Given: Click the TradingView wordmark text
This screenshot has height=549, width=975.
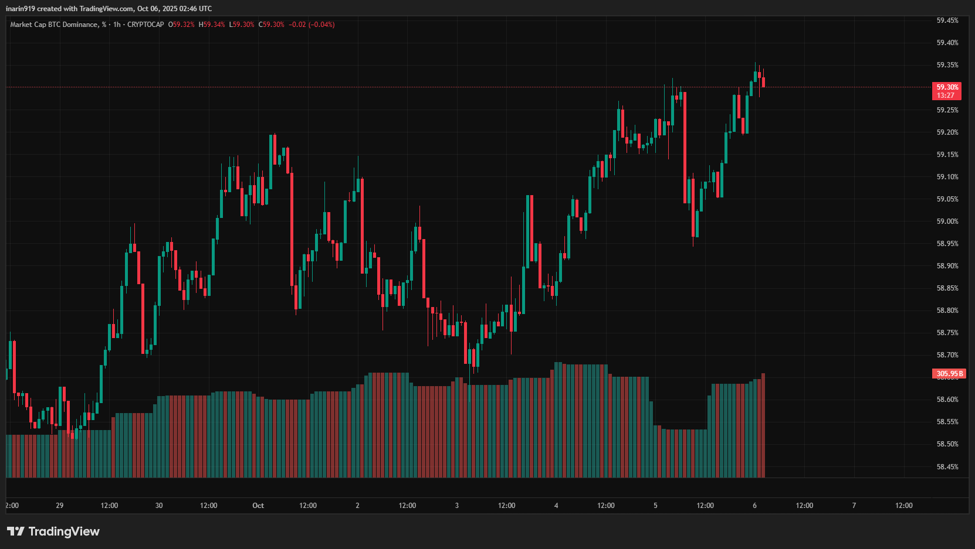Looking at the screenshot, I should 64,531.
